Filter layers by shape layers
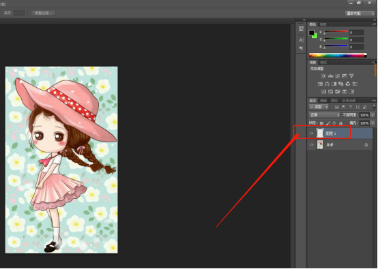The height and width of the screenshot is (269, 378). tap(358, 107)
